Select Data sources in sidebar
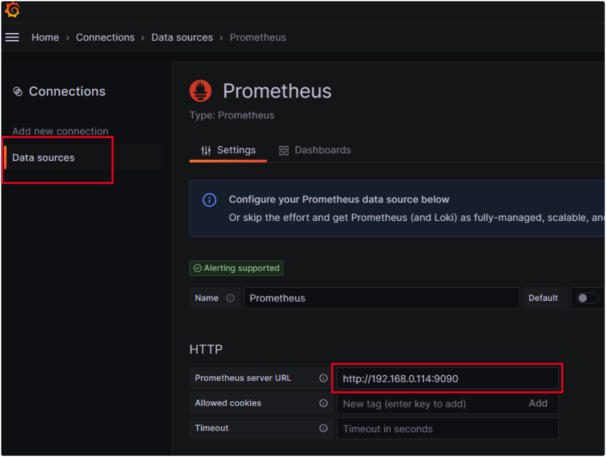This screenshot has width=606, height=457. (43, 158)
